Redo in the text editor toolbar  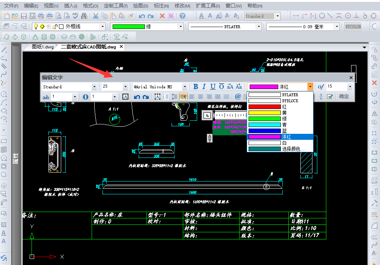(x=146, y=97)
